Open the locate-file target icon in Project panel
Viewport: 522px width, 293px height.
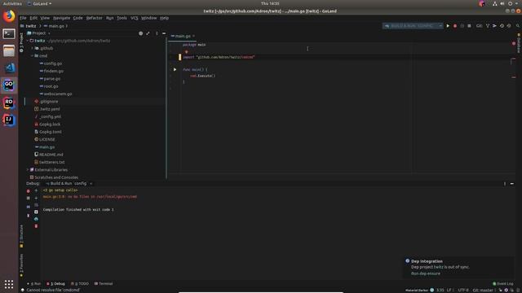(x=140, y=33)
